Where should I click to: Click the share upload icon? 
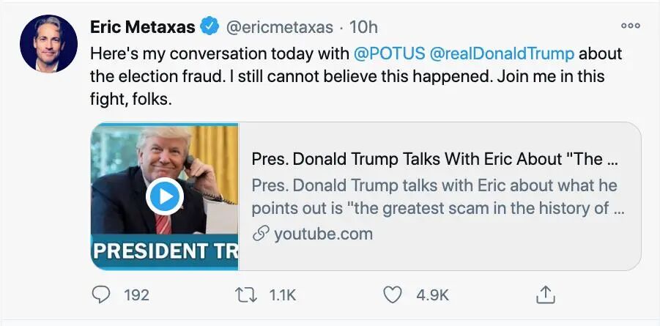(544, 294)
